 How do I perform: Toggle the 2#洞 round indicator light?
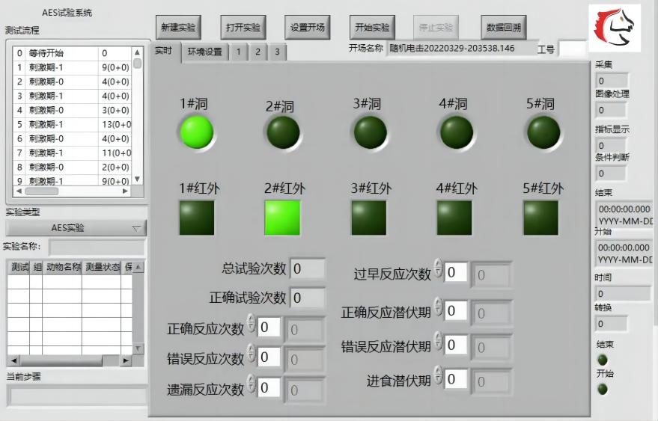click(283, 132)
